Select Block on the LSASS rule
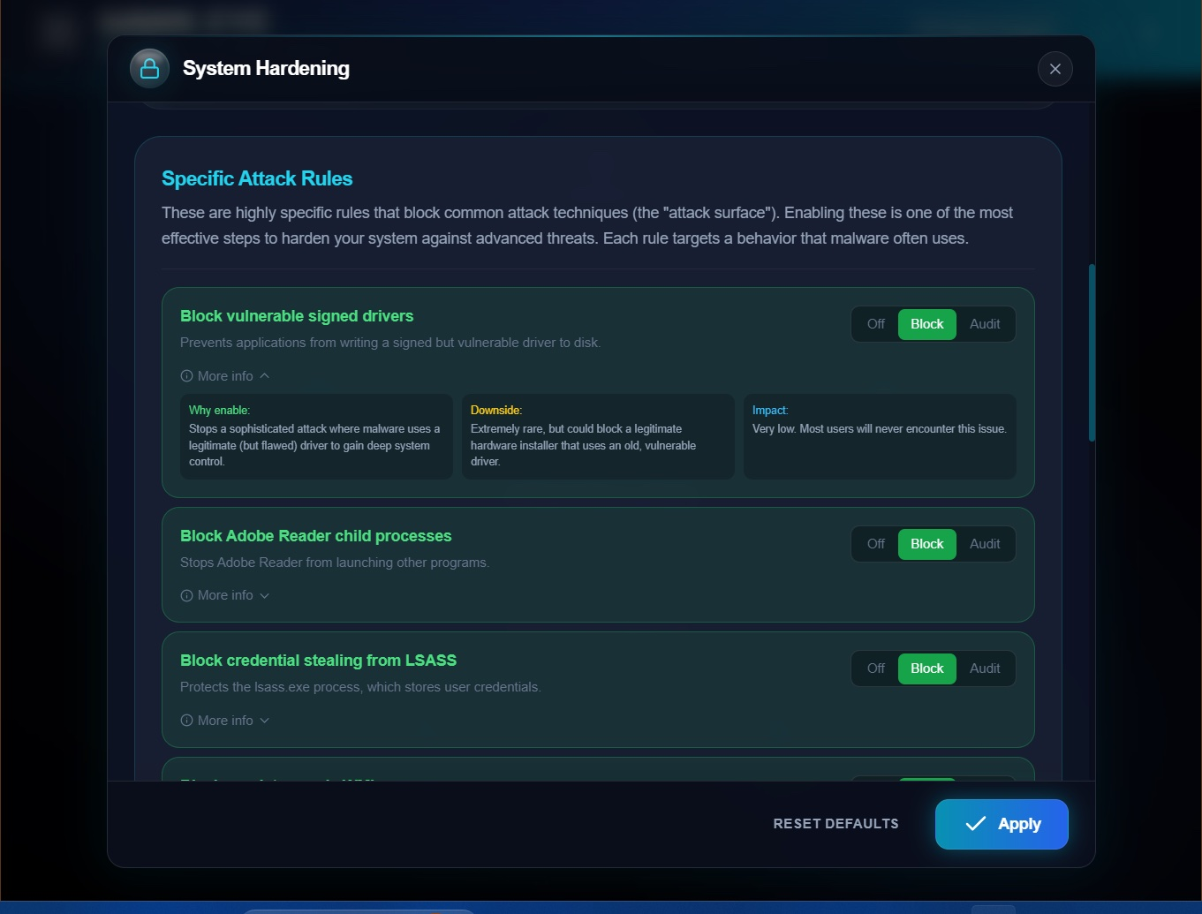Image resolution: width=1202 pixels, height=914 pixels. pos(926,669)
